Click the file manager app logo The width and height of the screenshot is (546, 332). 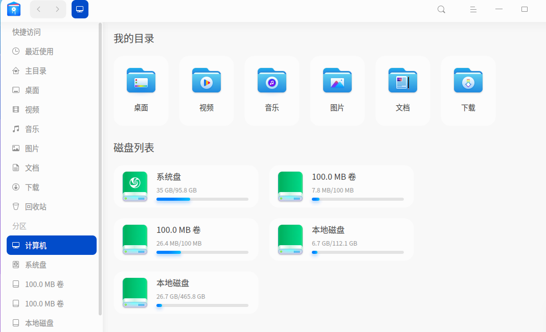[14, 9]
